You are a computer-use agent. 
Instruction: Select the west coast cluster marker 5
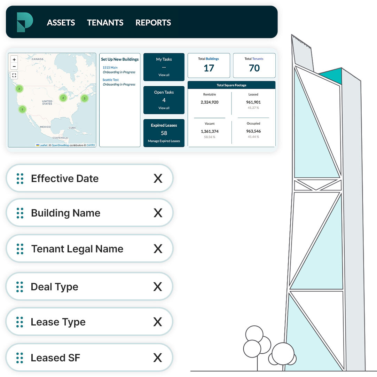click(22, 109)
